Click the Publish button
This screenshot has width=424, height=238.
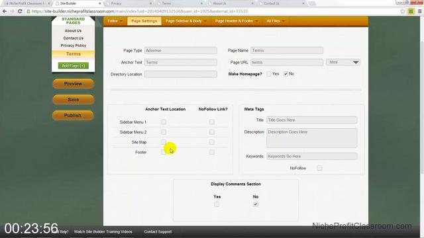[x=73, y=115]
